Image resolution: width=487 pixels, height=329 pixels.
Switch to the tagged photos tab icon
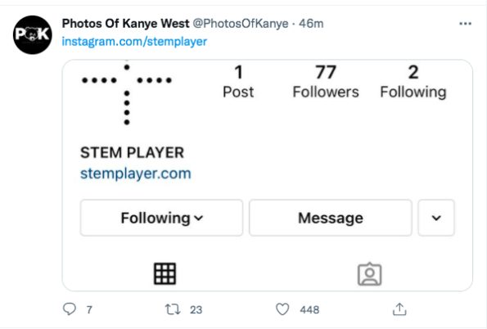370,274
